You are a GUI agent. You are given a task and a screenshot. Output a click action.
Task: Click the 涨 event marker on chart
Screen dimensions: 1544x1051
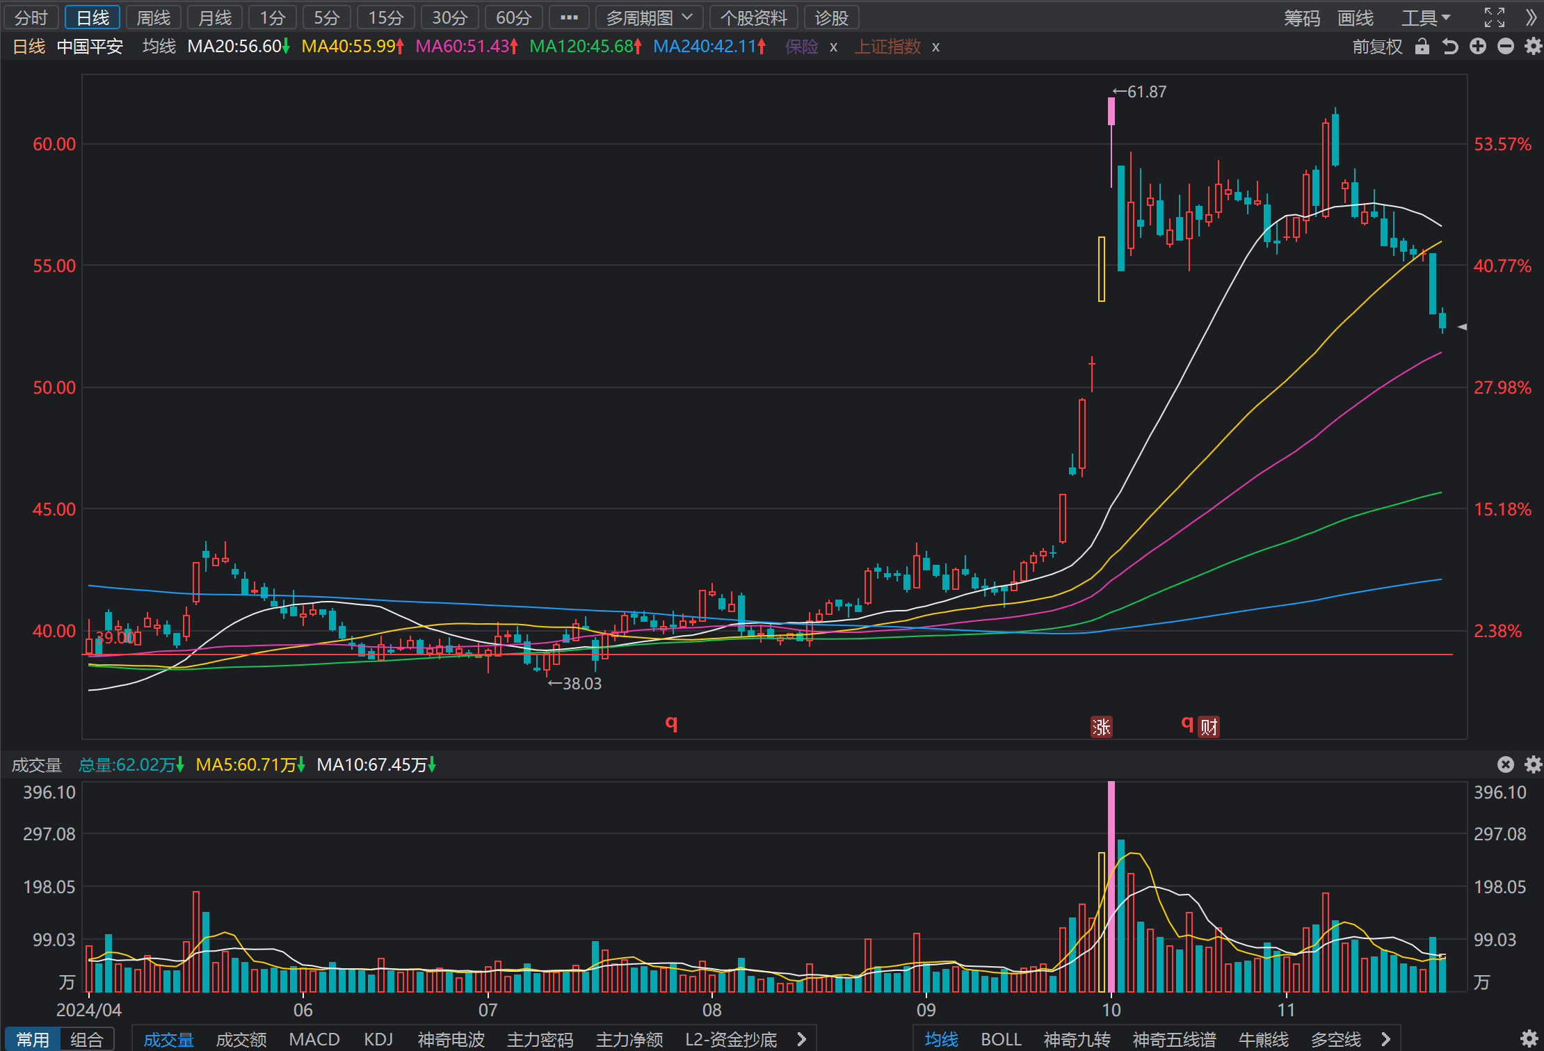pyautogui.click(x=1101, y=727)
